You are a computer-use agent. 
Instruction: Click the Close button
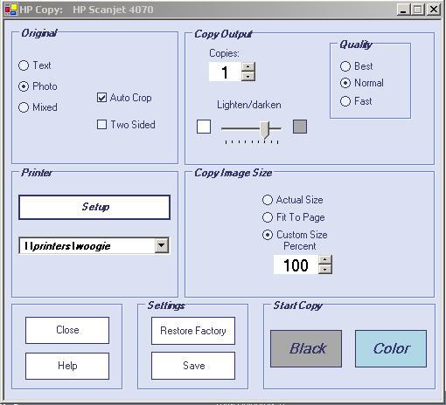pyautogui.click(x=67, y=330)
